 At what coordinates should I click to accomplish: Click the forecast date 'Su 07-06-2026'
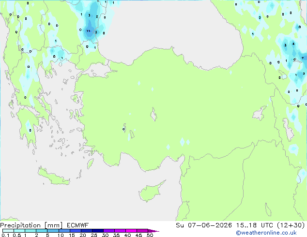(204, 225)
